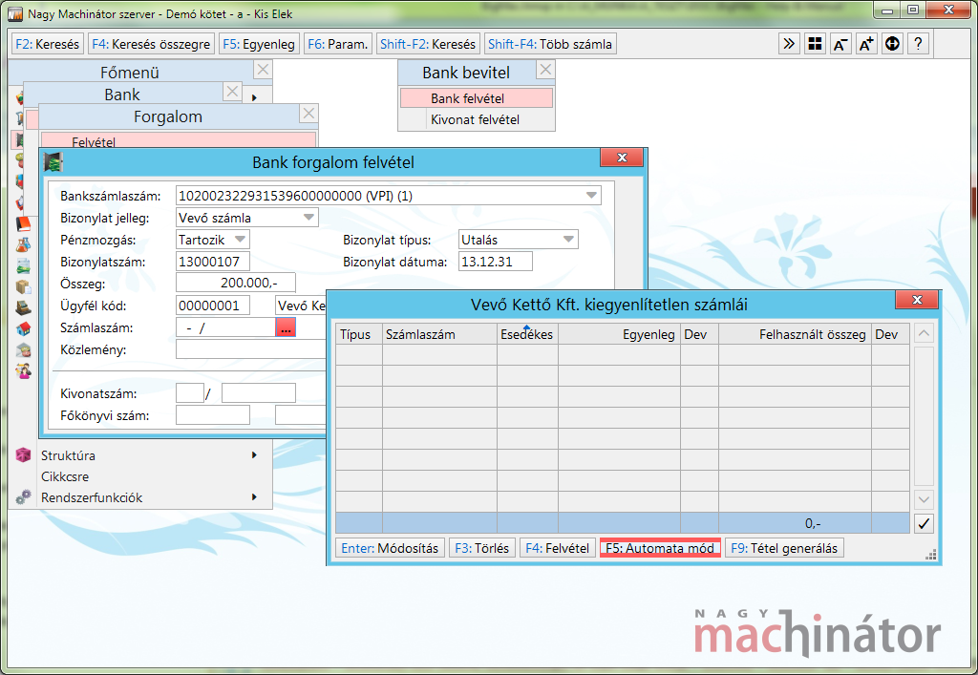Image resolution: width=978 pixels, height=675 pixels.
Task: Close the Bank bevitel panel
Action: pos(545,69)
